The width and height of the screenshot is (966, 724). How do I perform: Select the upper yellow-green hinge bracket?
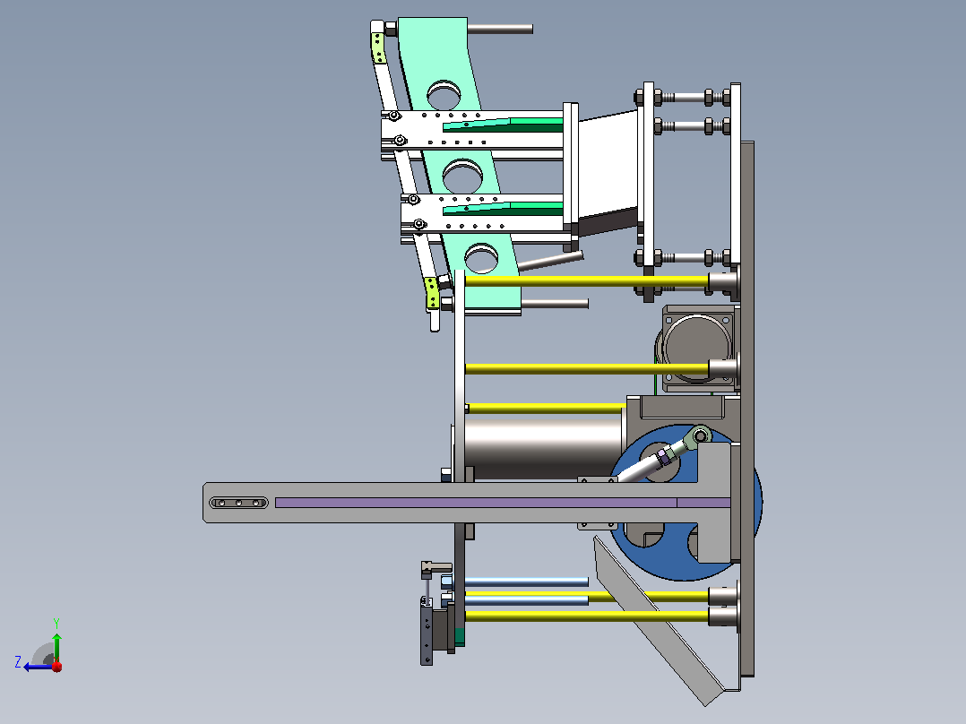click(377, 47)
